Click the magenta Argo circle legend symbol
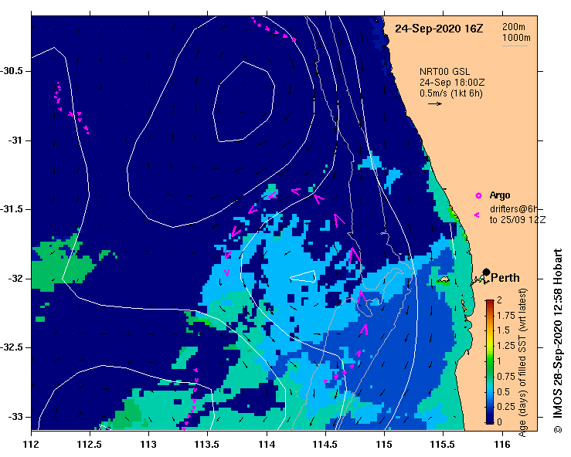Screen dimensions: 571x457 point(478,196)
